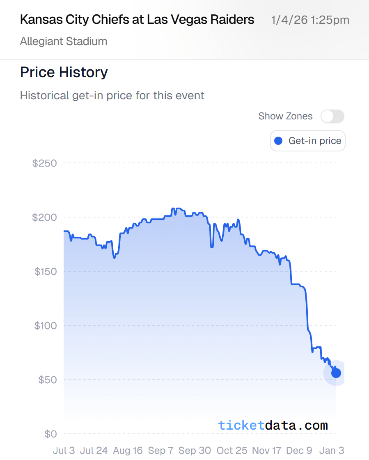The image size is (369, 460).
Task: Click the blue Get-in price legend dot
Action: click(278, 141)
